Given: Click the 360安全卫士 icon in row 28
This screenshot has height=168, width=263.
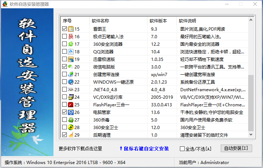Looking at the screenshot, I should [71, 127].
